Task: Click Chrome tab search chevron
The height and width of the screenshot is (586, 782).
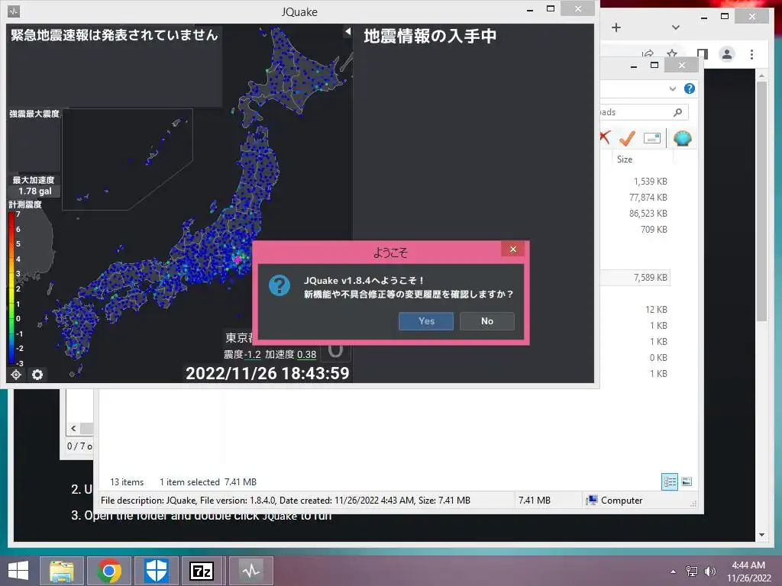Action: (x=676, y=27)
